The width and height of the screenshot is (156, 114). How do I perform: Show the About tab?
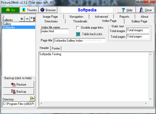145,17
